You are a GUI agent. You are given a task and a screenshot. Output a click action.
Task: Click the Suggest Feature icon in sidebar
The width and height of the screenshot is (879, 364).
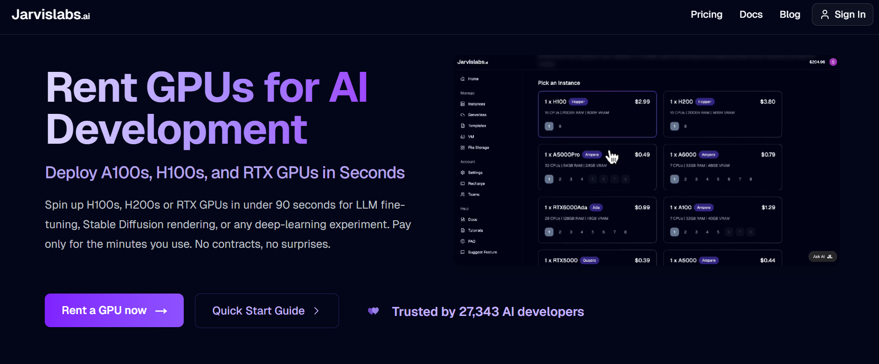tap(463, 252)
